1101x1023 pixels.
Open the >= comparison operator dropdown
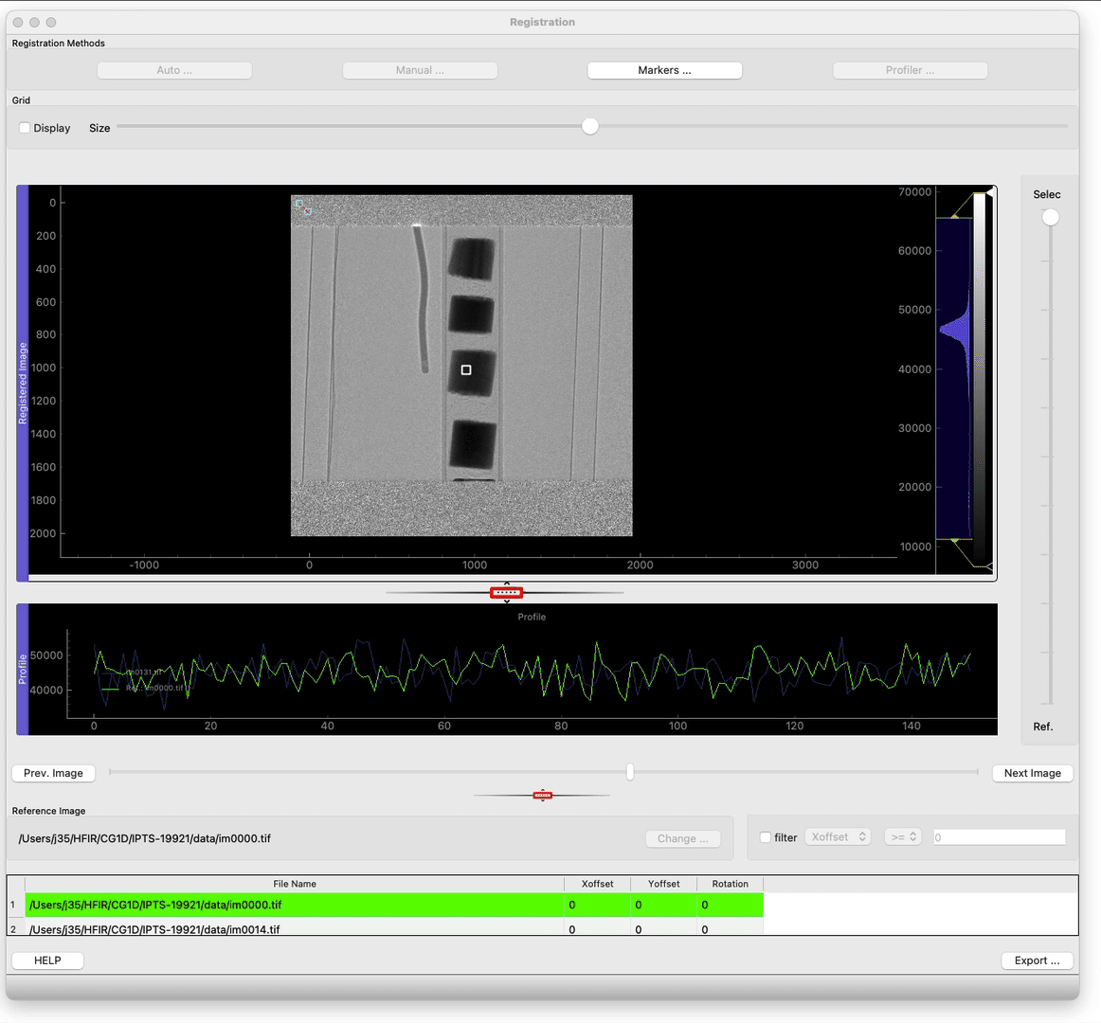point(902,837)
